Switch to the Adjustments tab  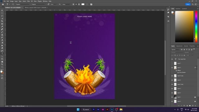coord(179,46)
